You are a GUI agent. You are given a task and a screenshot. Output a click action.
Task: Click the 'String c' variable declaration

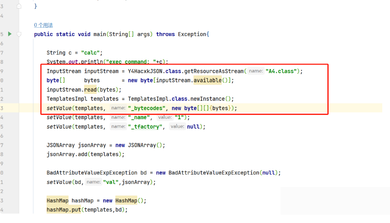click(59, 53)
